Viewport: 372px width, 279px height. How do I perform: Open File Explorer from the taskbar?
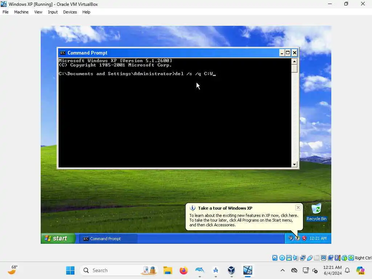tap(167, 270)
